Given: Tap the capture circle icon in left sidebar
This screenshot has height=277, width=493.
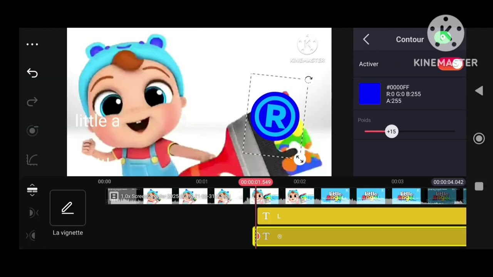Looking at the screenshot, I should (32, 131).
